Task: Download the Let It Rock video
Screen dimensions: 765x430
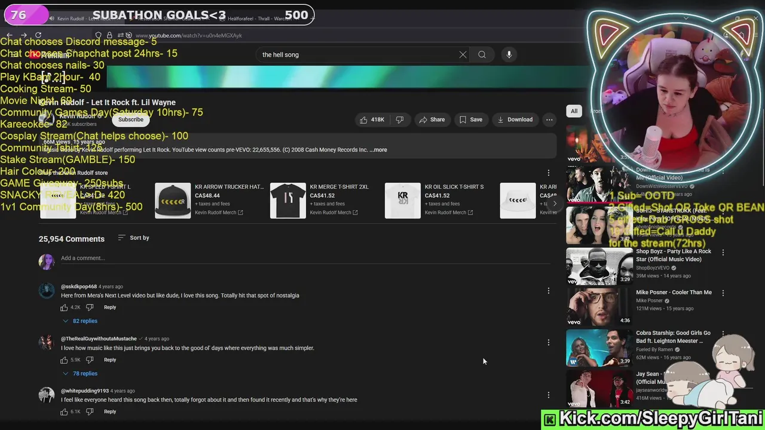Action: [x=515, y=119]
